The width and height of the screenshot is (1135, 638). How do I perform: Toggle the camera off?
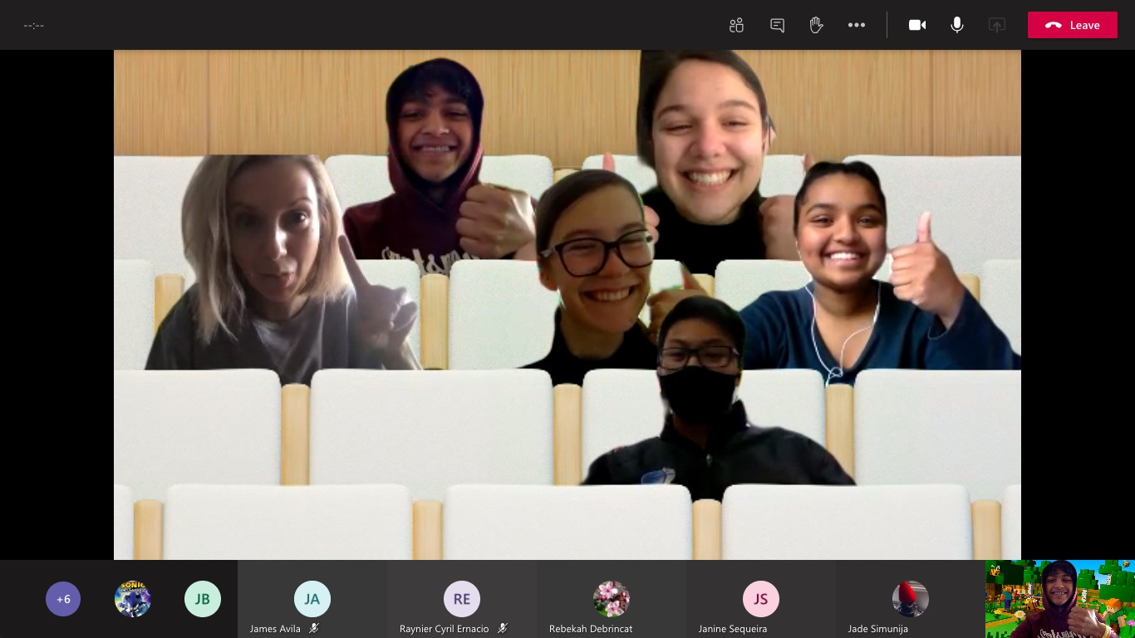(917, 25)
